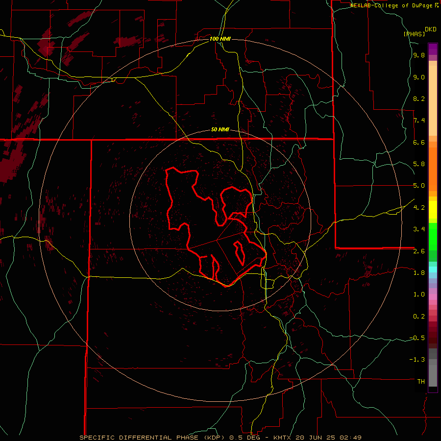Screen dimensions: 441x441
Task: Click the 8.2 scale value
Action: (419, 98)
